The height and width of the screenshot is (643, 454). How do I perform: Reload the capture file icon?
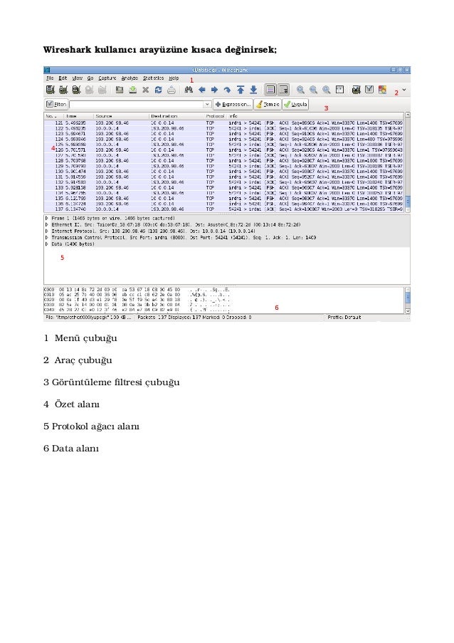[158, 90]
